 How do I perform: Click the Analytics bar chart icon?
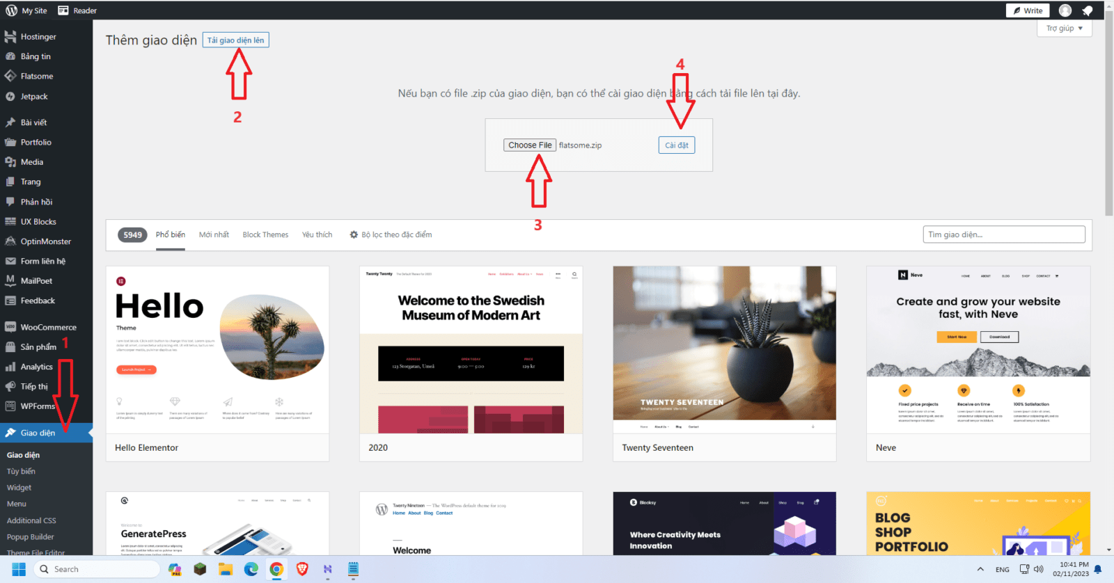10,367
